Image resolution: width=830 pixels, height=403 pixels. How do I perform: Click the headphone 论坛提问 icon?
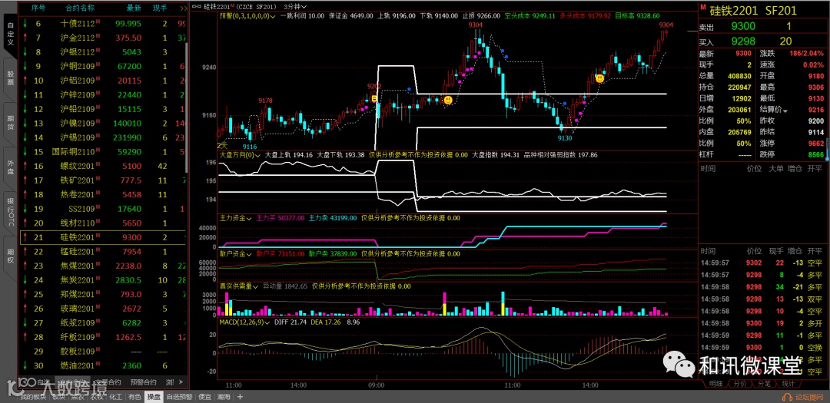[x=786, y=397]
